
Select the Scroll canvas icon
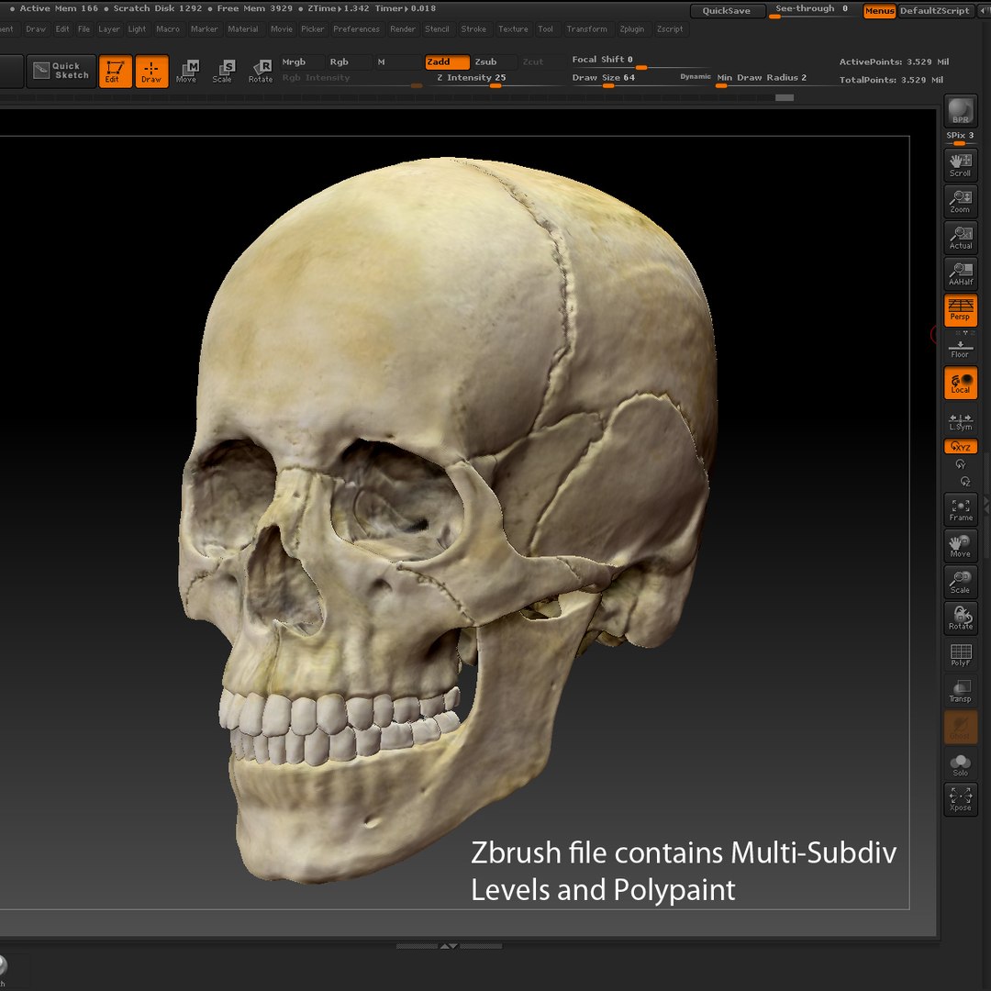(x=960, y=165)
